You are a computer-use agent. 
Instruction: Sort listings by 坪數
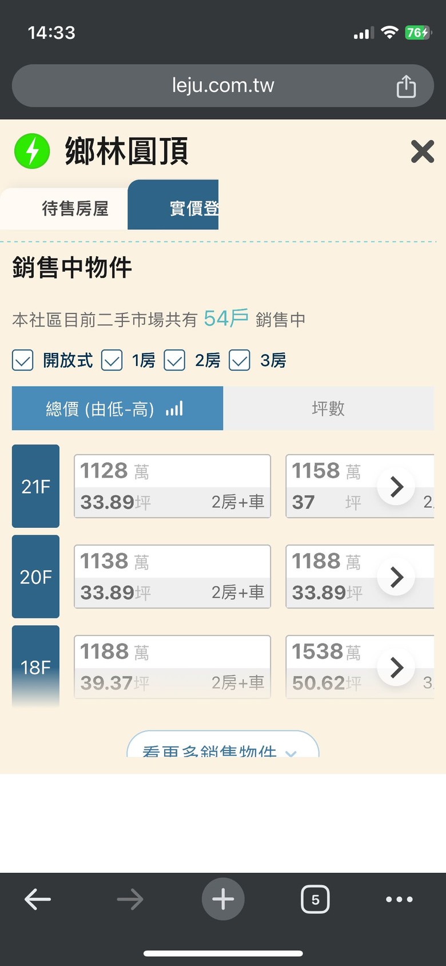[328, 408]
